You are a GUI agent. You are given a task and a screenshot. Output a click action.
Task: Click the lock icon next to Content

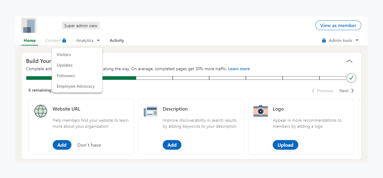pyautogui.click(x=64, y=40)
